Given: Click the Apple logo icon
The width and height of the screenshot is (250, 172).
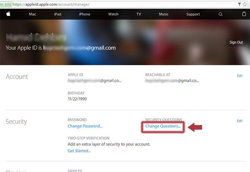Looking at the screenshot, I should point(8,14).
